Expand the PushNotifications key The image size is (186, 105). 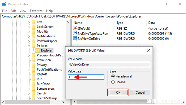pyautogui.click(x=29, y=70)
